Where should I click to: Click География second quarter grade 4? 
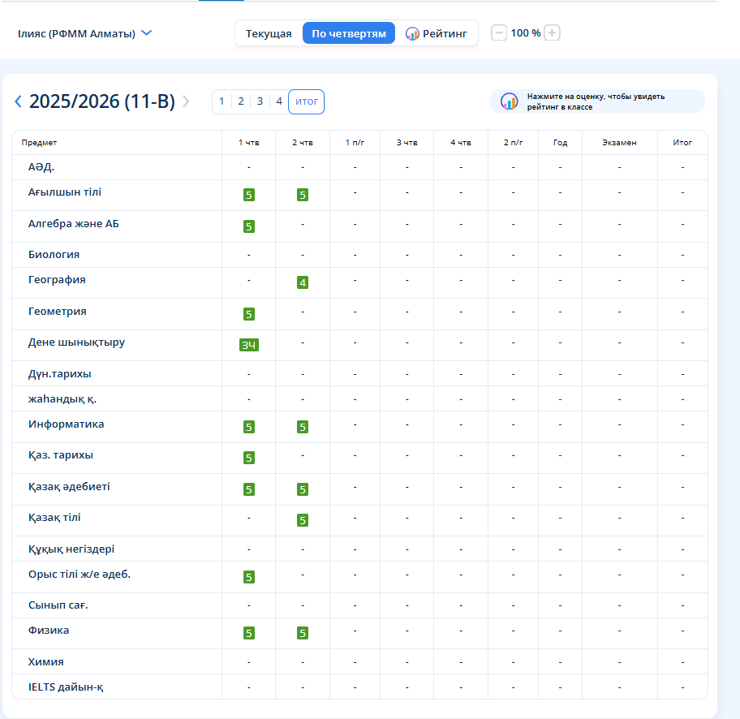(303, 282)
